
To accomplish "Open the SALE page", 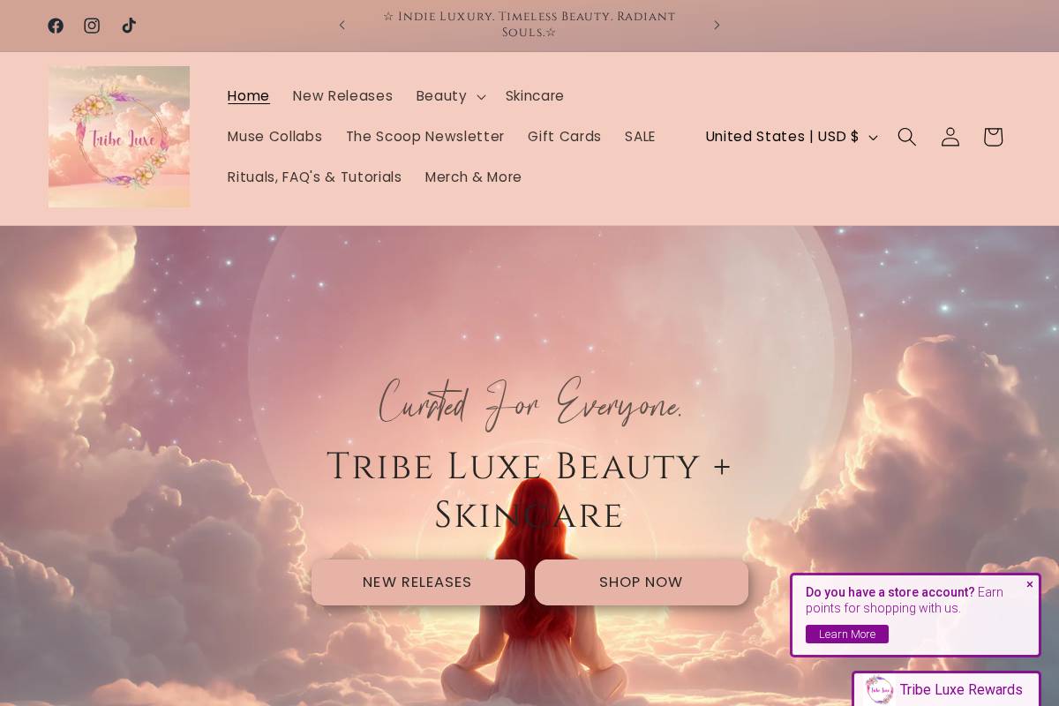I will (640, 137).
